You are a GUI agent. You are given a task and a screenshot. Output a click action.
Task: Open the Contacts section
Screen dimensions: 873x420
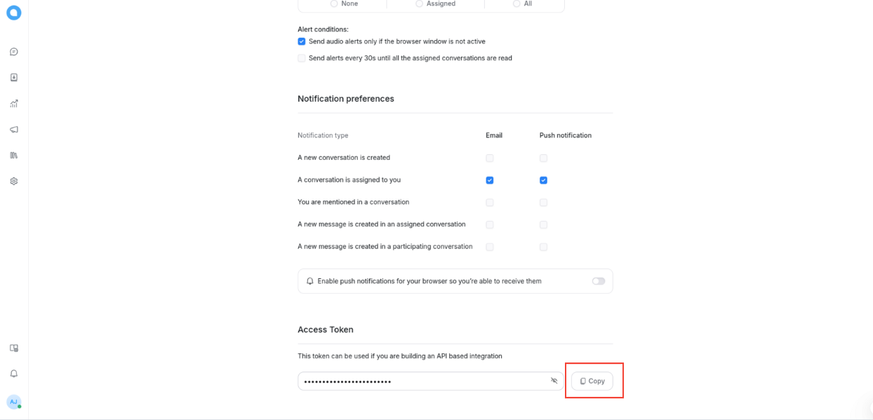pyautogui.click(x=13, y=77)
